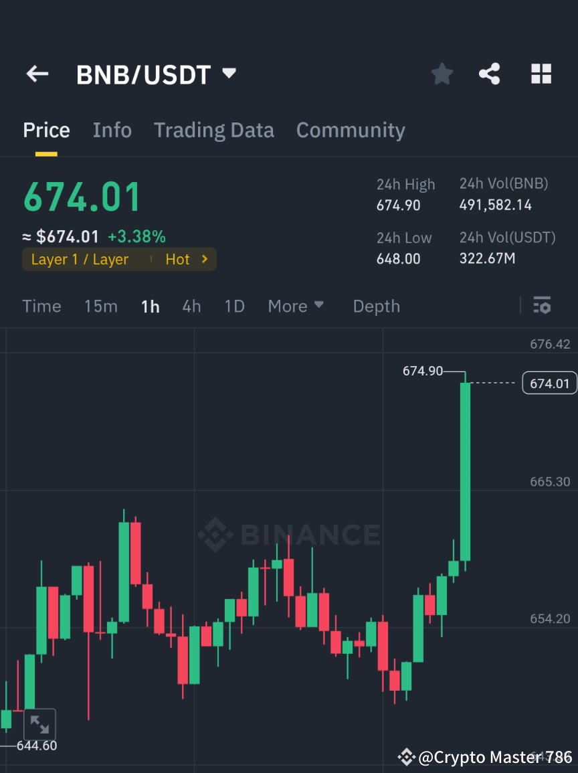Open chart settings with the indicator icon
Image resolution: width=578 pixels, height=773 pixels.
point(542,306)
